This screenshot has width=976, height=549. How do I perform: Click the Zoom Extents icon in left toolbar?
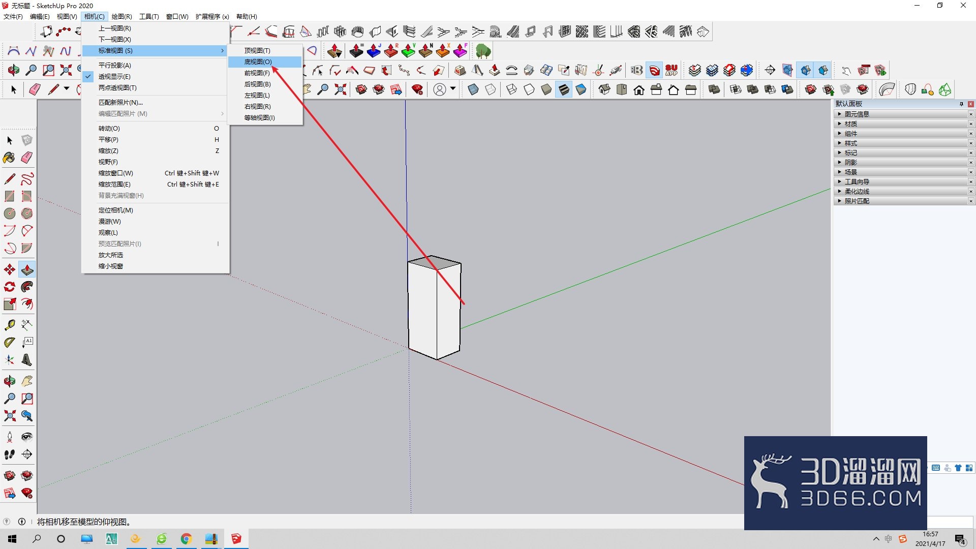click(10, 416)
